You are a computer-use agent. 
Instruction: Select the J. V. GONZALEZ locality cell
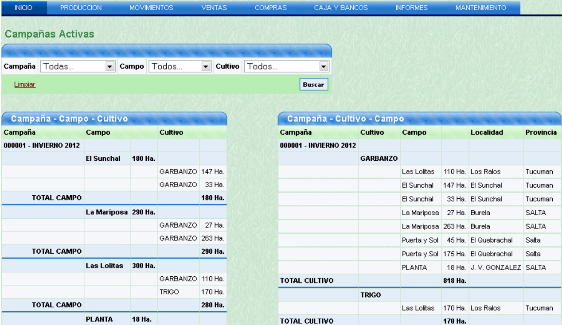click(496, 267)
